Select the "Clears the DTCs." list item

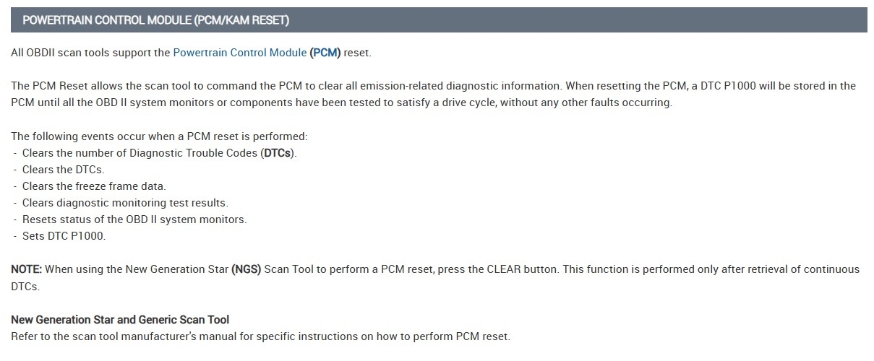[x=63, y=170]
